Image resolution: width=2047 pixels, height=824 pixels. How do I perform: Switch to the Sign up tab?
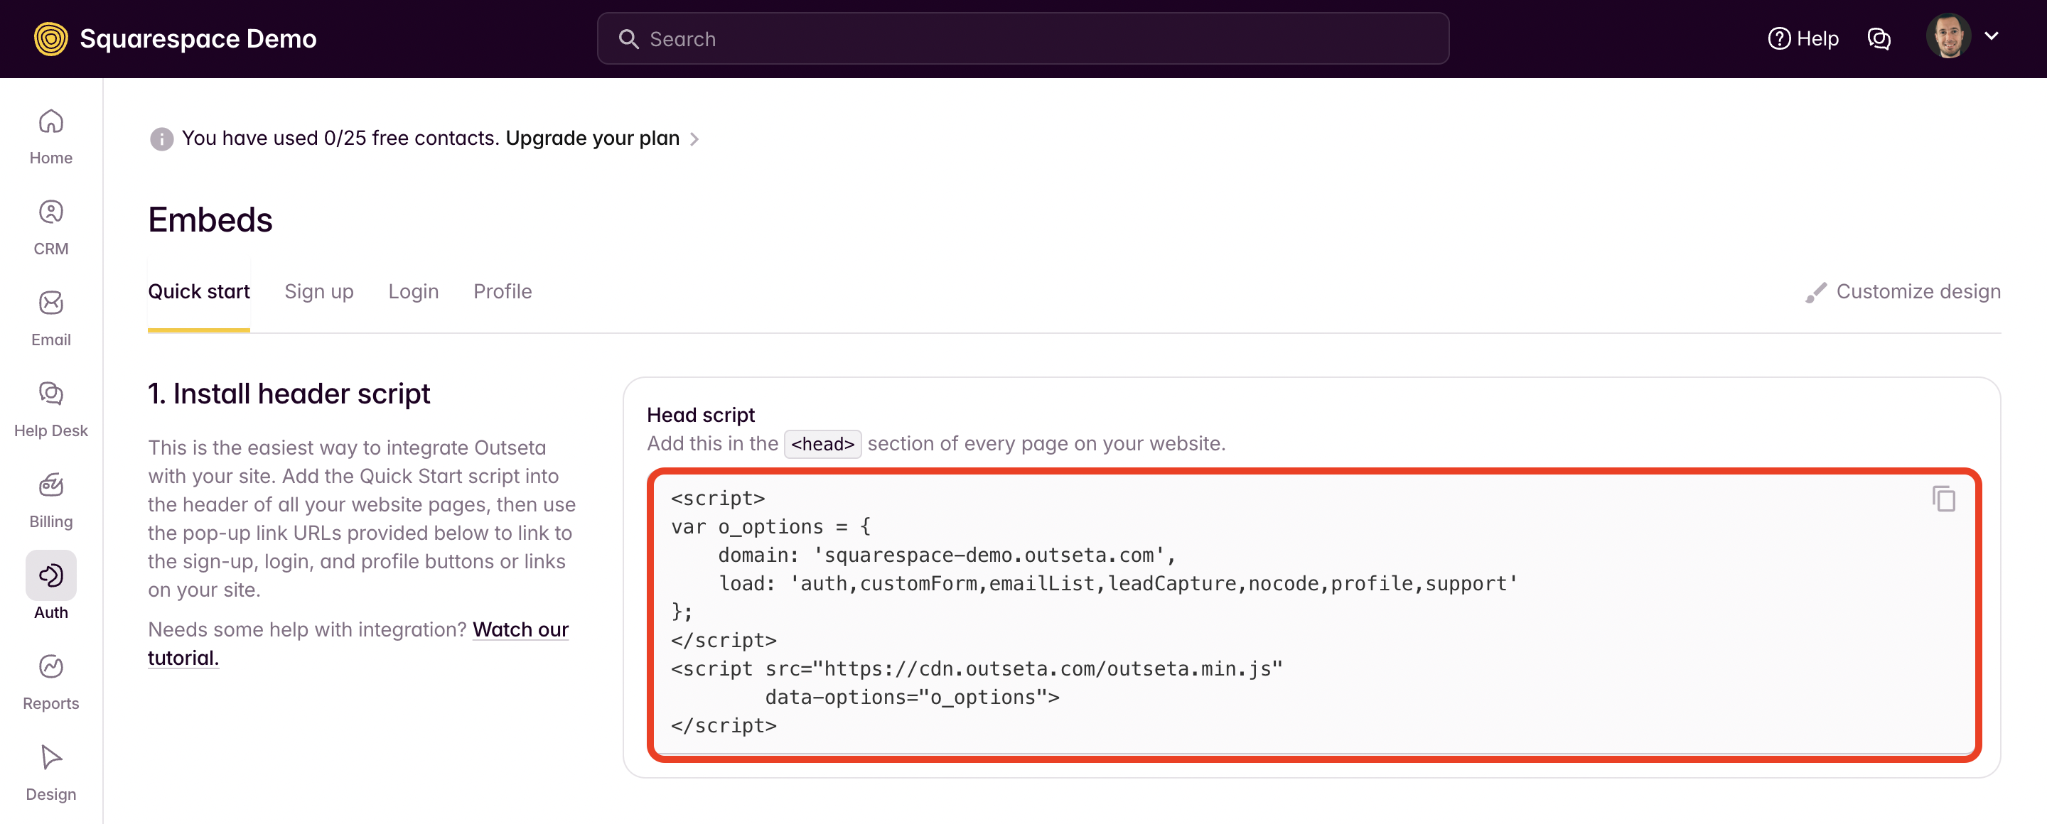(318, 291)
